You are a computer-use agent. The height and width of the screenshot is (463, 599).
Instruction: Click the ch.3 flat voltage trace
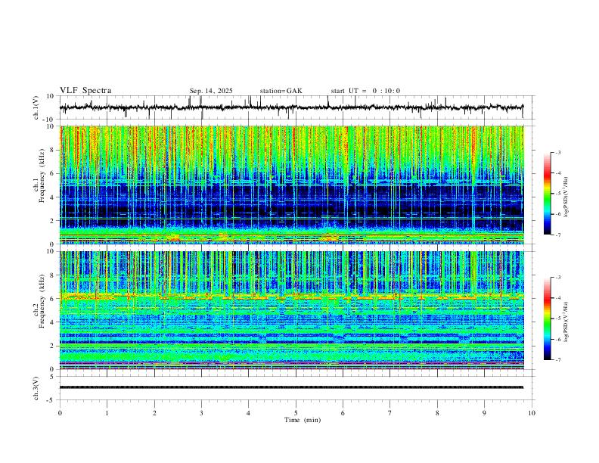click(x=291, y=387)
